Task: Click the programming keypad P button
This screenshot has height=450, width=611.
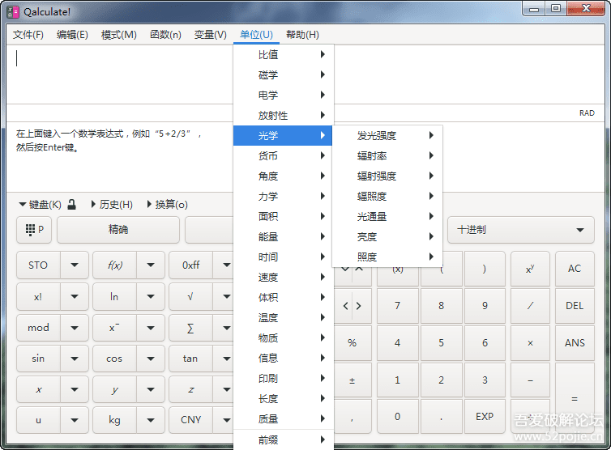Action: pos(34,230)
